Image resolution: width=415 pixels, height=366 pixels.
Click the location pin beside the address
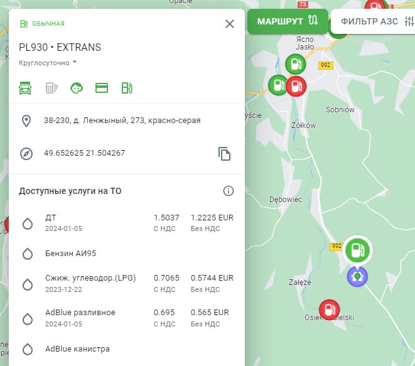coord(26,121)
